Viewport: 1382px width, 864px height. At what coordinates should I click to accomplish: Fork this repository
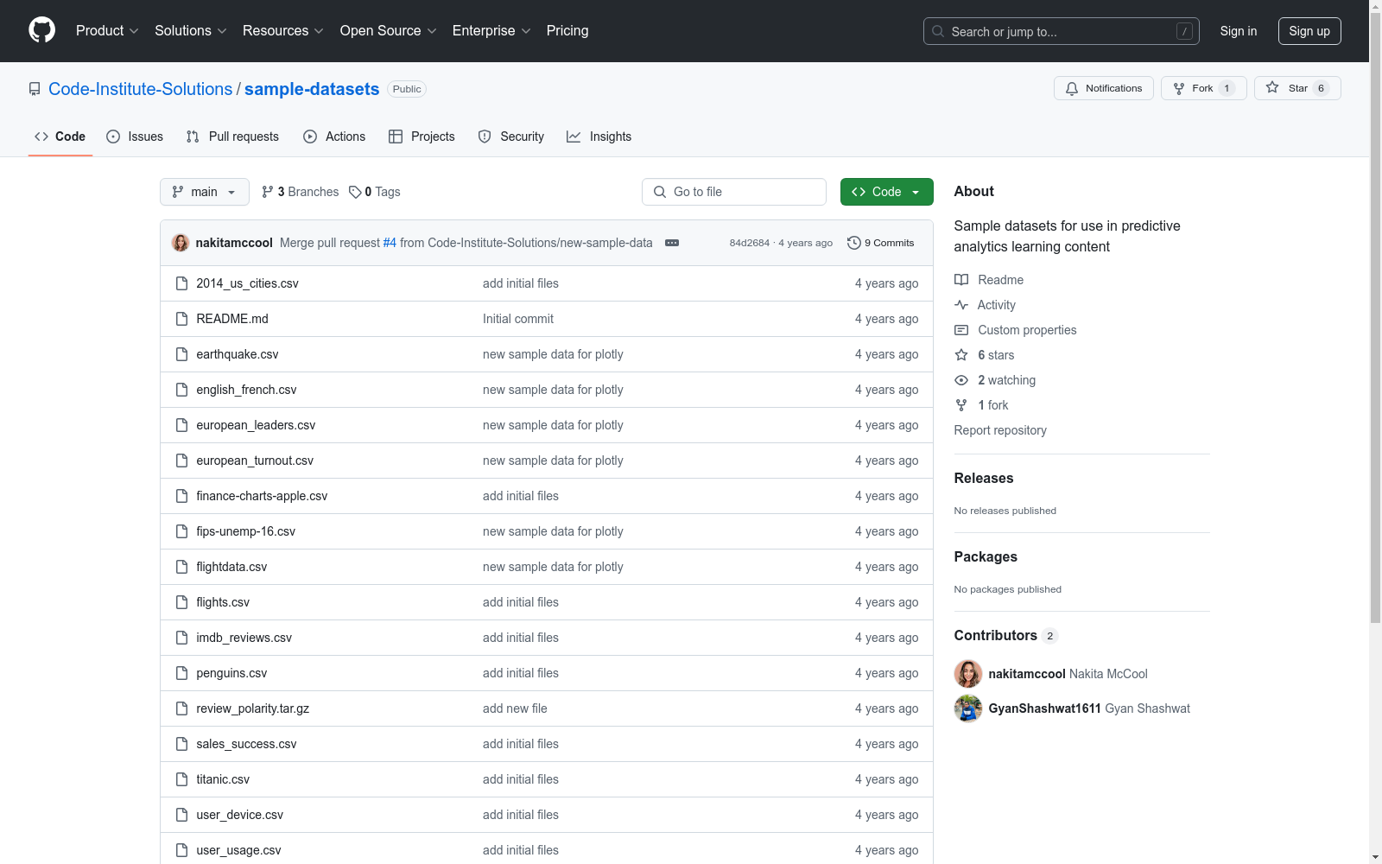point(1203,88)
